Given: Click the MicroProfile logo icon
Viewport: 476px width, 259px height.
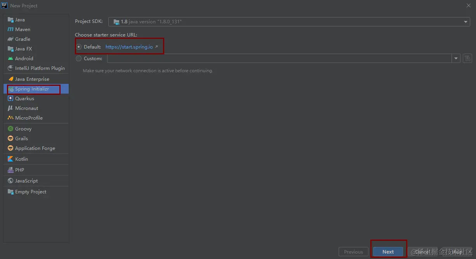Looking at the screenshot, I should (10, 118).
